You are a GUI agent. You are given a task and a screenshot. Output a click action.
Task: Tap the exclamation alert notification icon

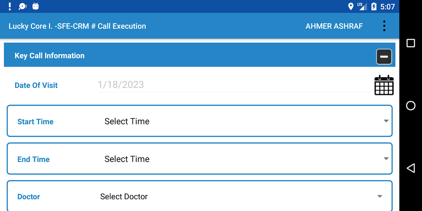pyautogui.click(x=10, y=6)
